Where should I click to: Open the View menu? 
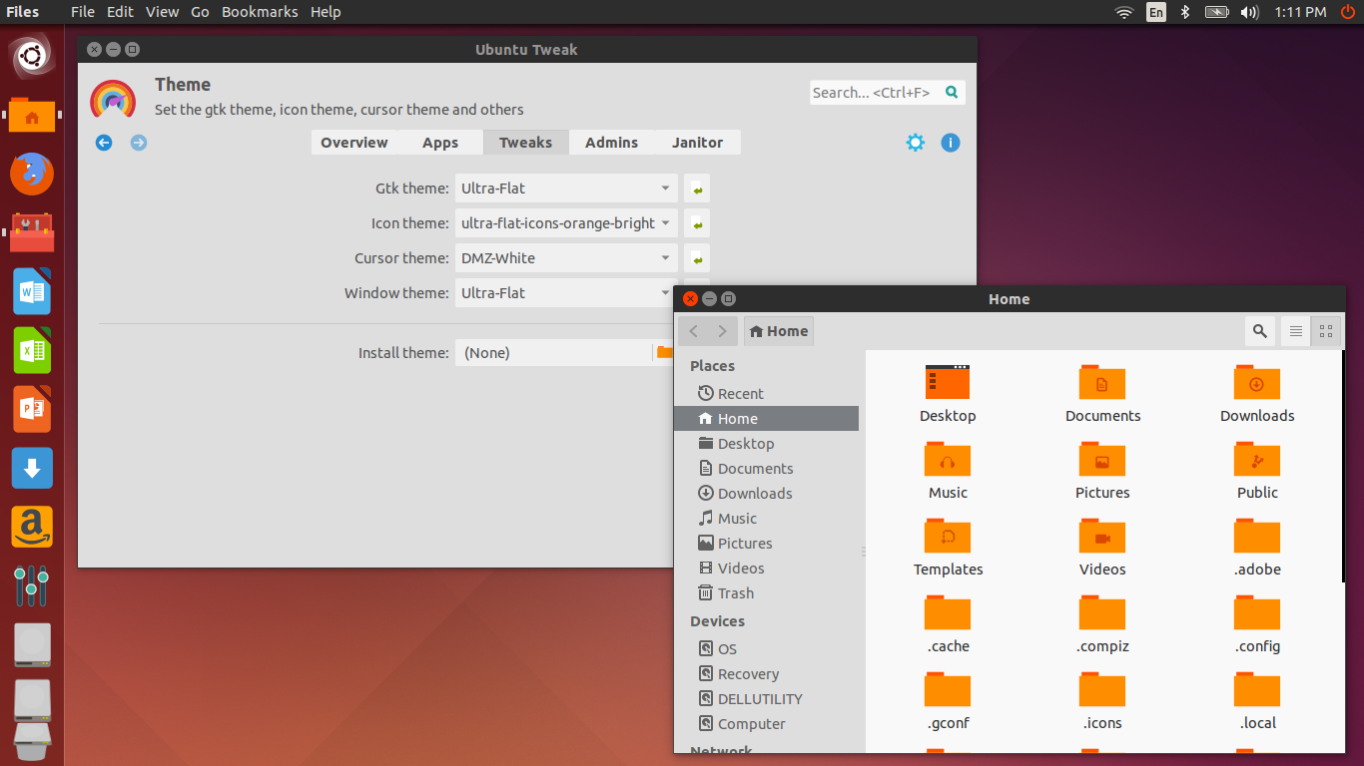tap(162, 12)
